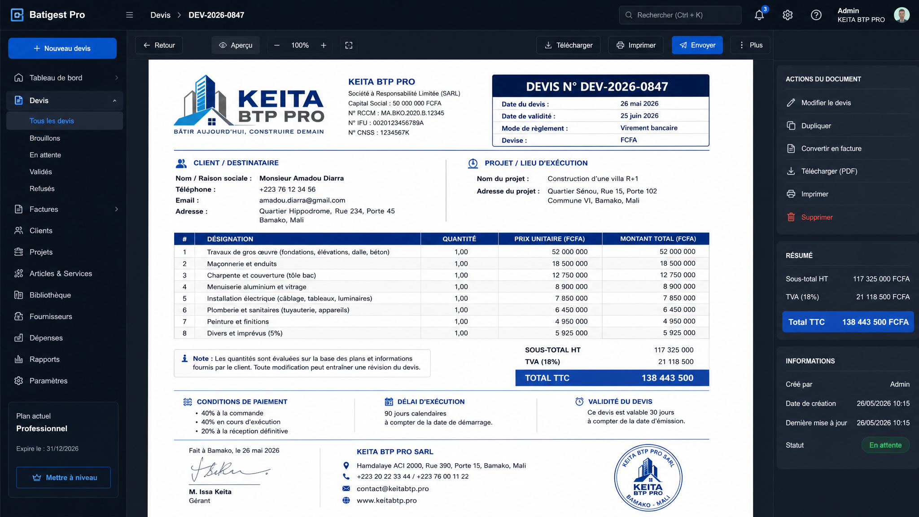Click the www.keitabtp.pro website link
The width and height of the screenshot is (919, 517).
386,500
